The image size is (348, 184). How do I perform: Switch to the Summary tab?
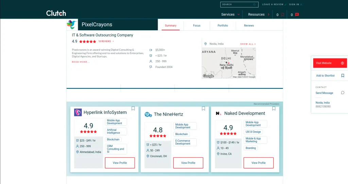(171, 26)
